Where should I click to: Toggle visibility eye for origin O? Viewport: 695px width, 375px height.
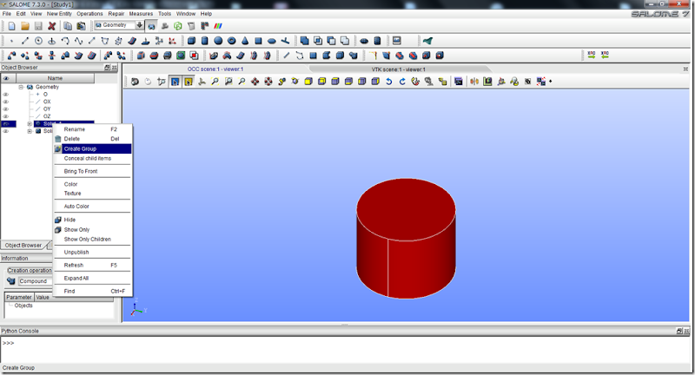pos(5,95)
